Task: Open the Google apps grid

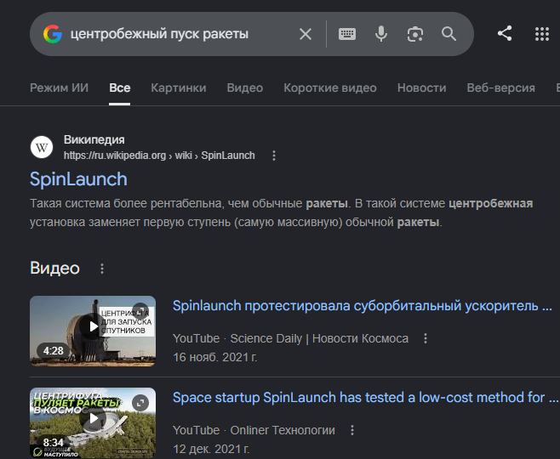Action: tap(542, 34)
